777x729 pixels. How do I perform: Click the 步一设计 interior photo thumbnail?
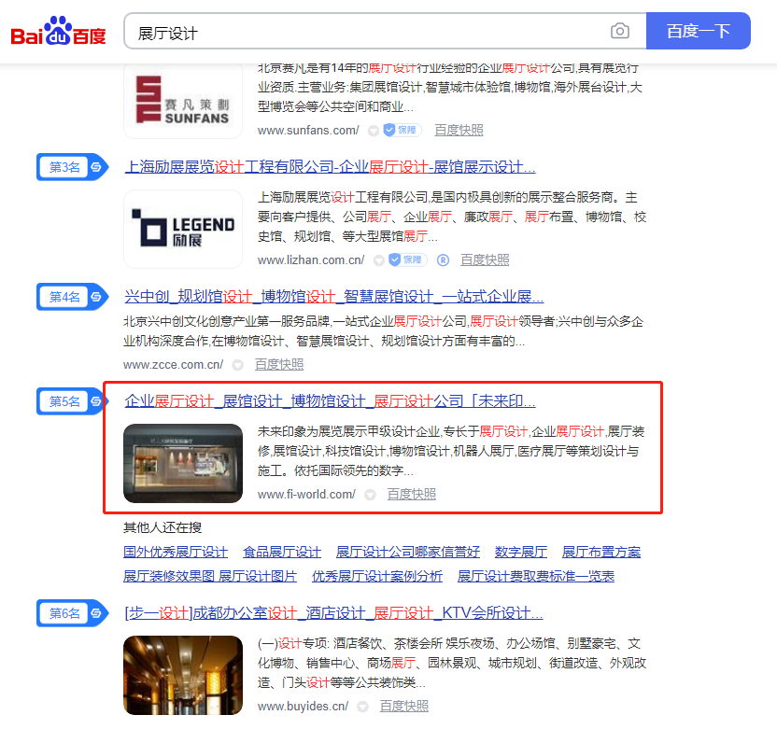click(183, 676)
